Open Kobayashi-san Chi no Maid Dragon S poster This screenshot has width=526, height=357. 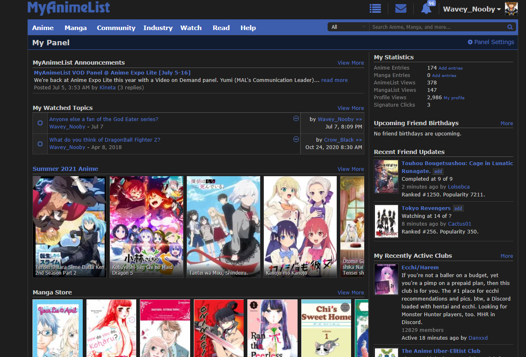147,227
